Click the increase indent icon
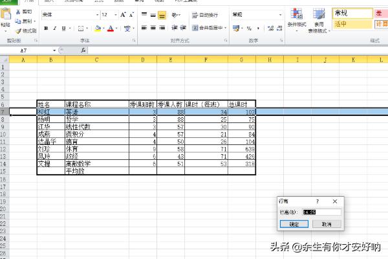The width and height of the screenshot is (388, 259). point(183,28)
